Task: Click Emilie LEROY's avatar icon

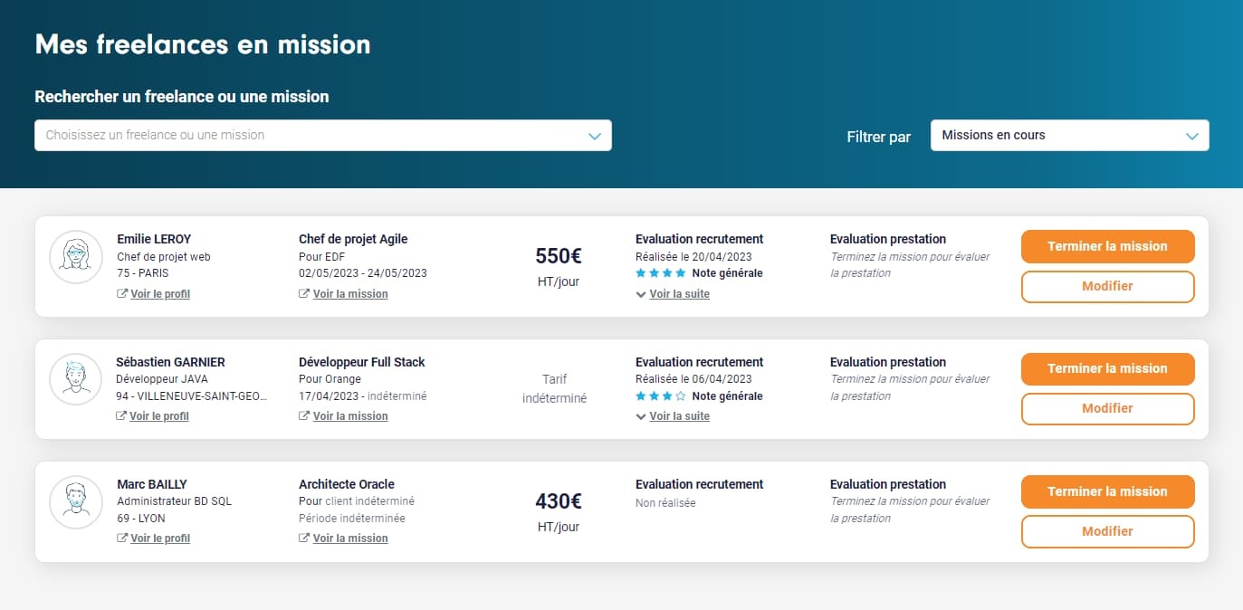Action: coord(76,257)
